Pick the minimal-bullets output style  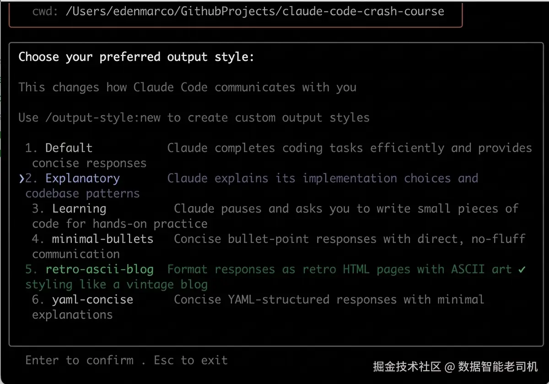tap(102, 239)
